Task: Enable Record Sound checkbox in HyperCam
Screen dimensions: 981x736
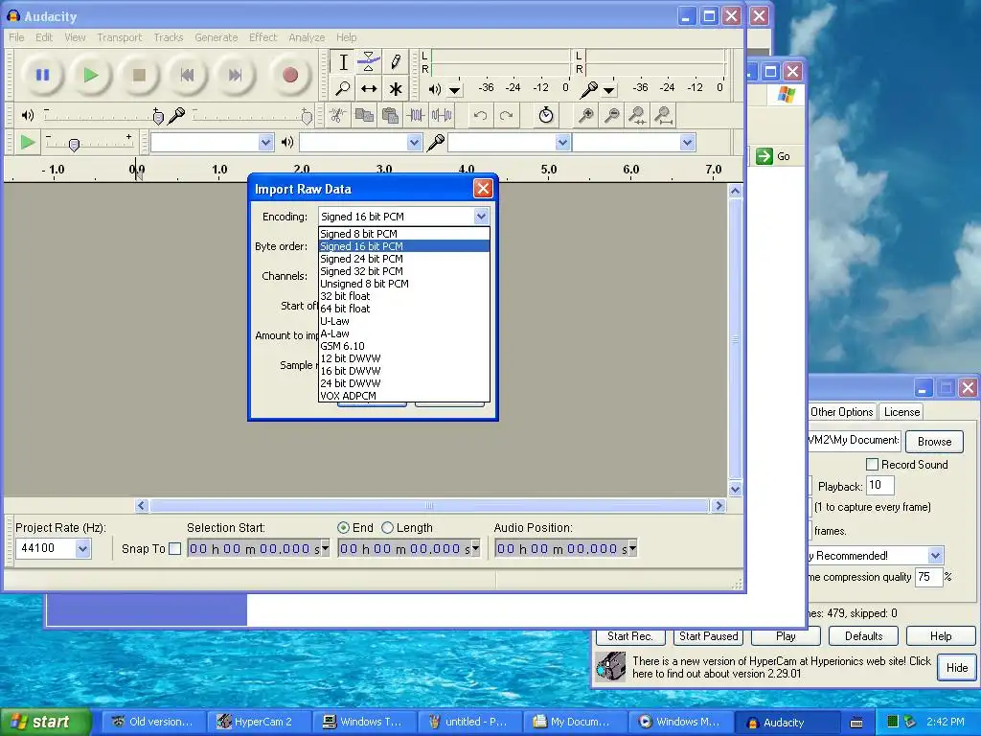Action: click(872, 465)
